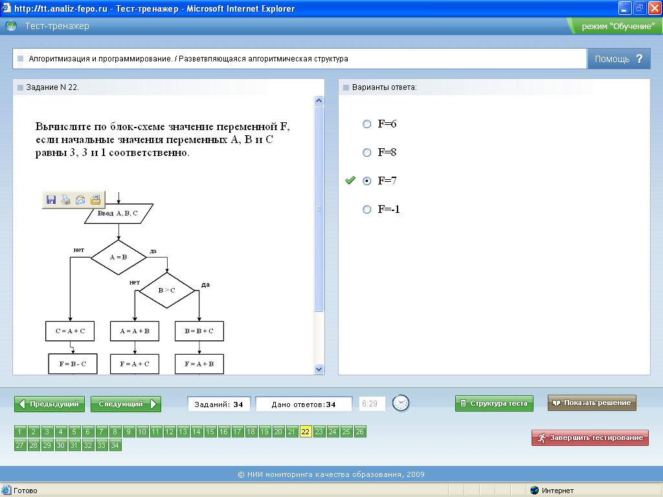Click the режим "Обучение" mode label
The image size is (663, 497).
click(618, 26)
